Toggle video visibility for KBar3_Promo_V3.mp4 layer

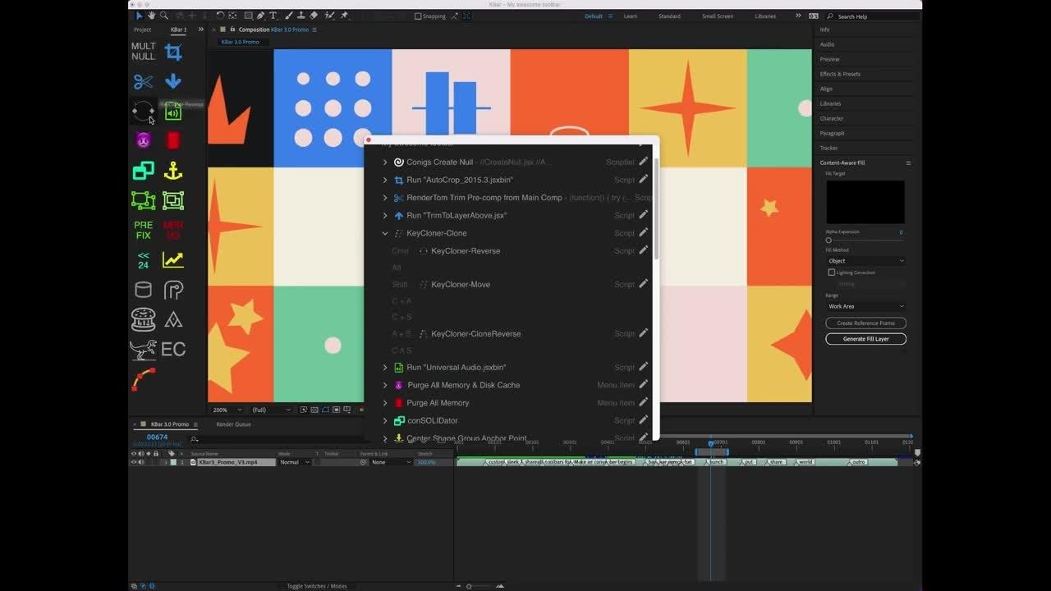pyautogui.click(x=134, y=462)
